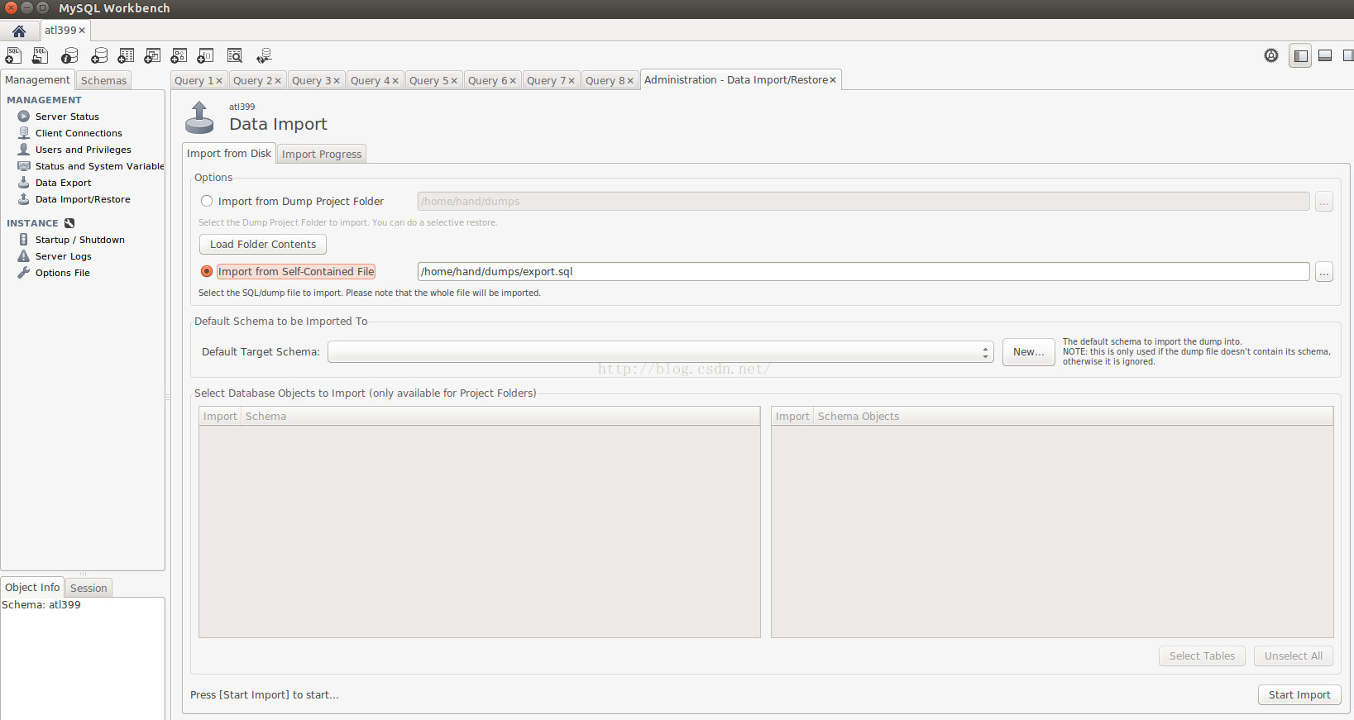Open an SQL script file
The height and width of the screenshot is (720, 1354).
coord(40,55)
